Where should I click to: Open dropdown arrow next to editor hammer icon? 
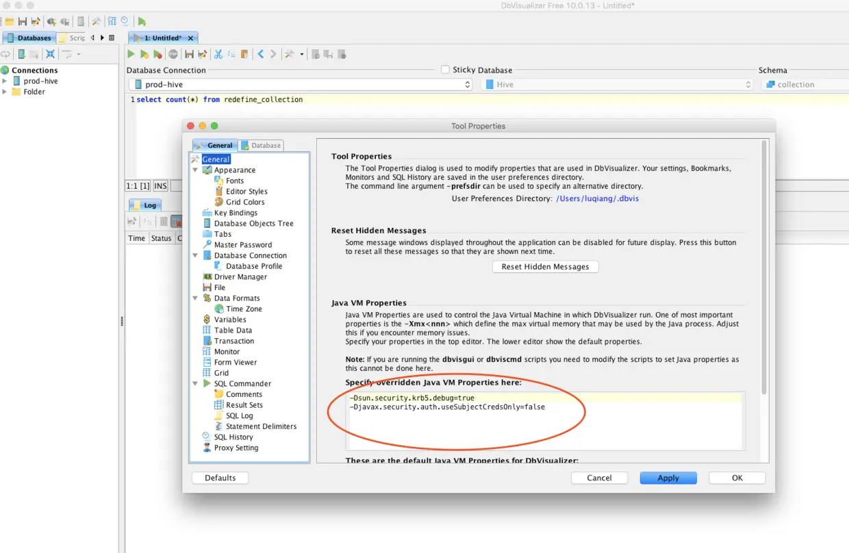point(302,54)
